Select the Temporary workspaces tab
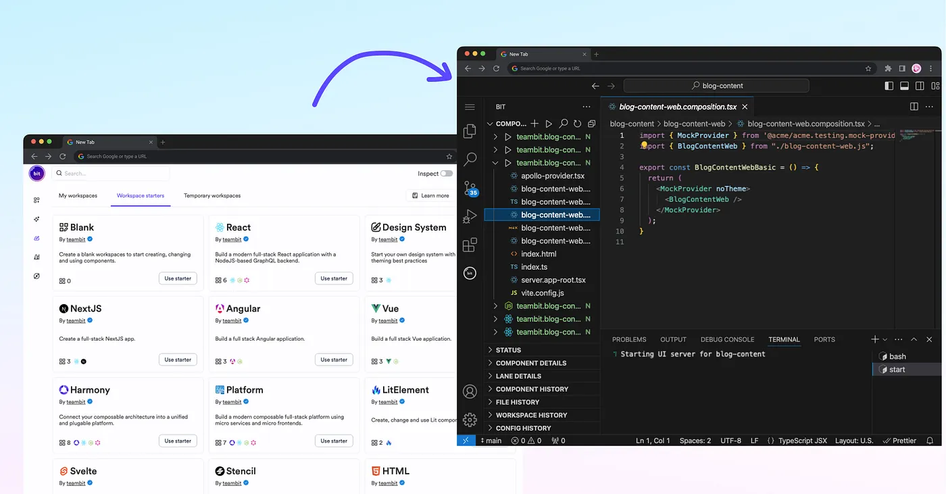This screenshot has width=946, height=494. (212, 196)
